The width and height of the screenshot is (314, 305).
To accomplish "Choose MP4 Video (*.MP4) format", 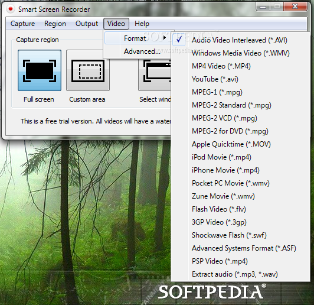I will (240, 66).
